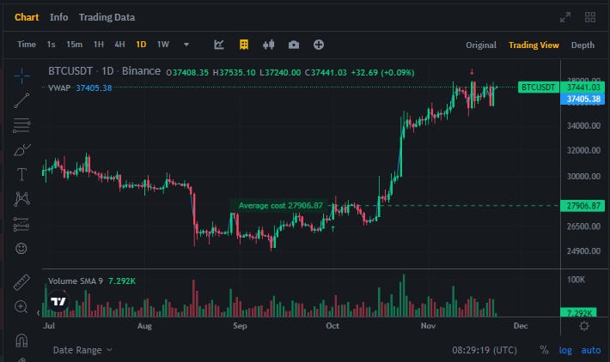The image size is (610, 362).
Task: Switch to Trading View chart
Action: tap(534, 45)
